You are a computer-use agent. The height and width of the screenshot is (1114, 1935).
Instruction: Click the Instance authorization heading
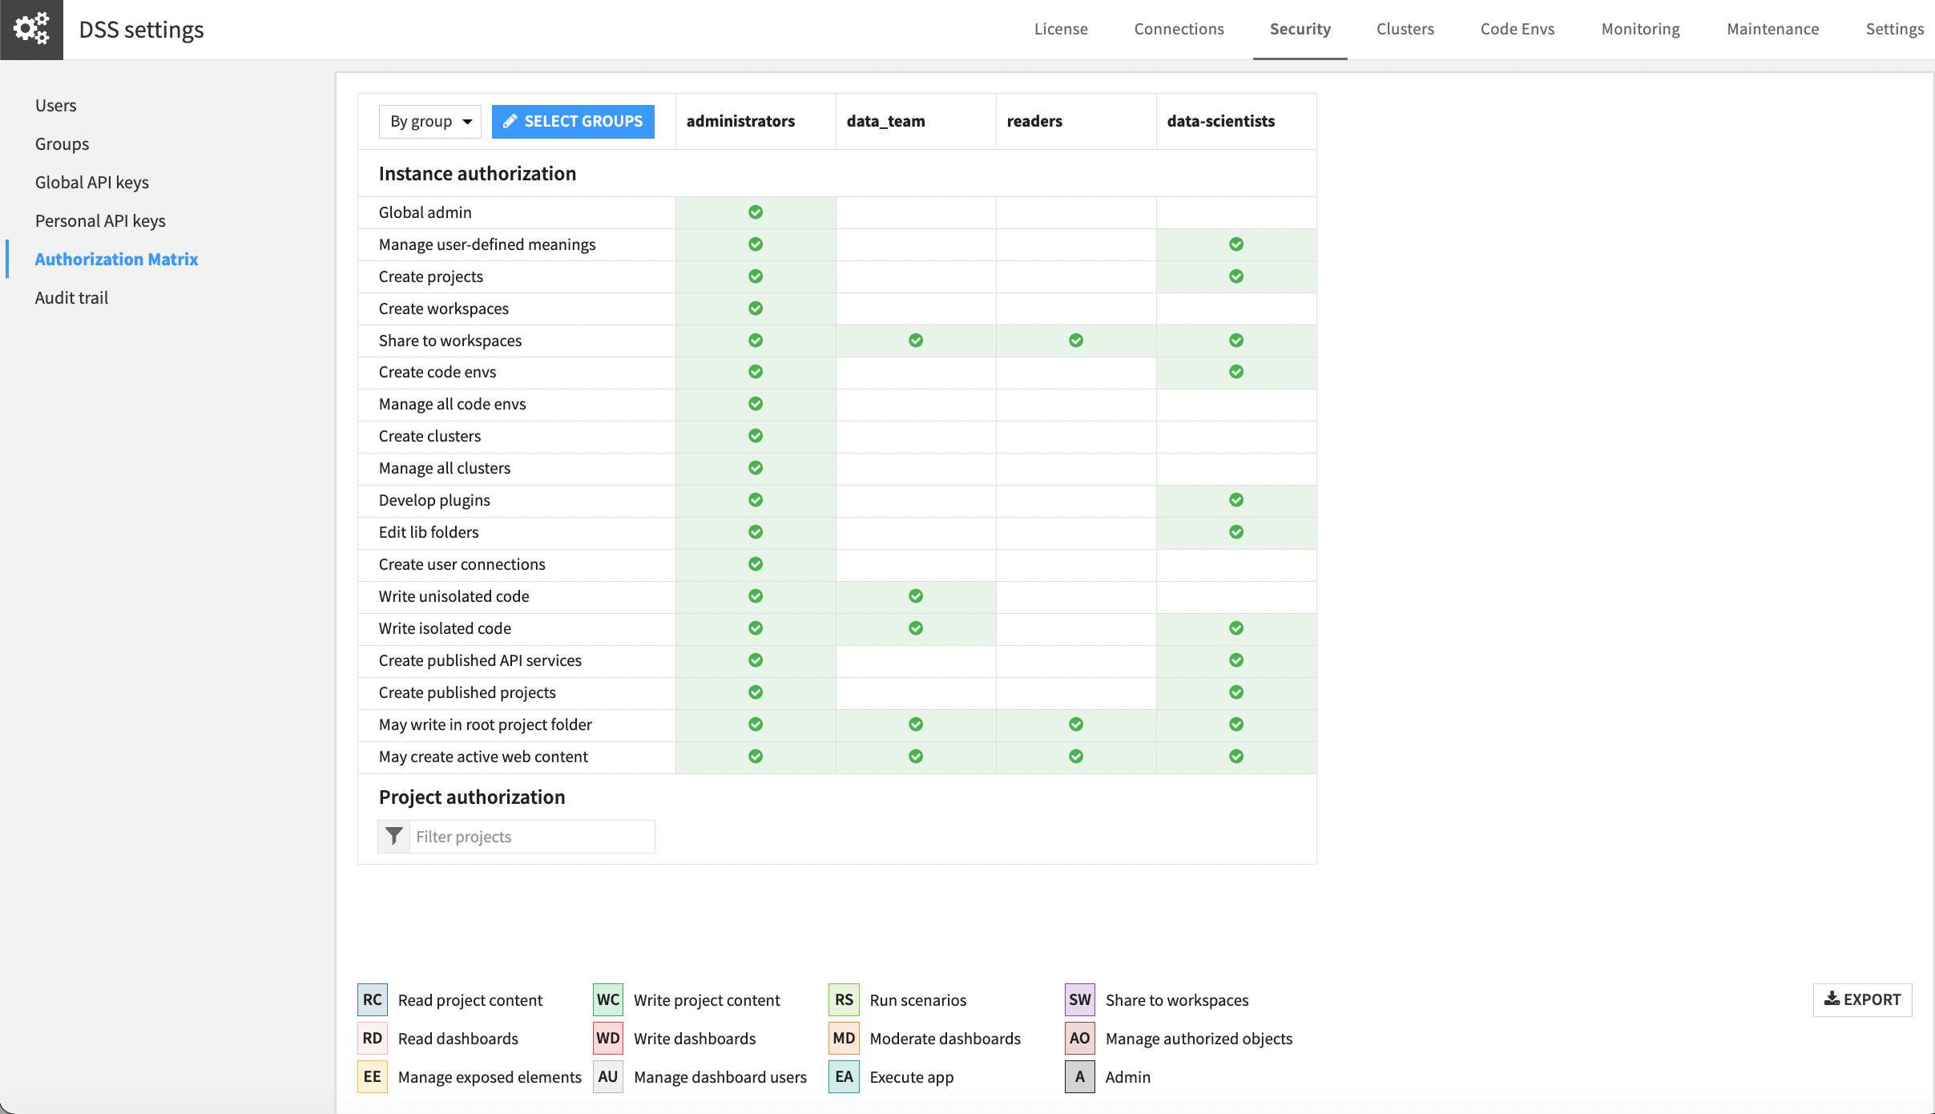(477, 174)
